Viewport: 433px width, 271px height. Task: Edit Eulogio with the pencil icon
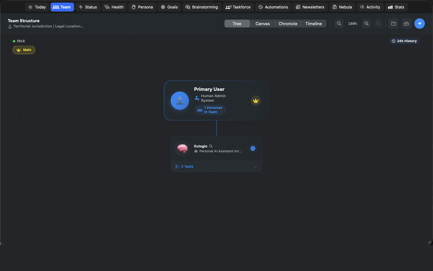click(x=255, y=167)
